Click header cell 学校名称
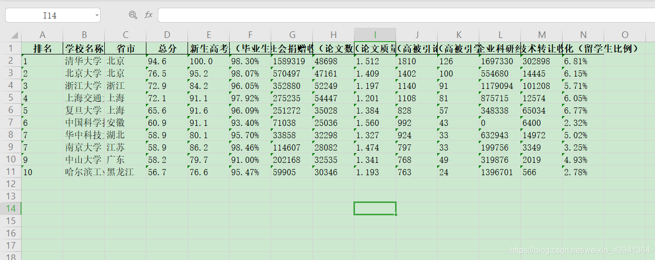Viewport: 655px width, 260px height. point(84,48)
